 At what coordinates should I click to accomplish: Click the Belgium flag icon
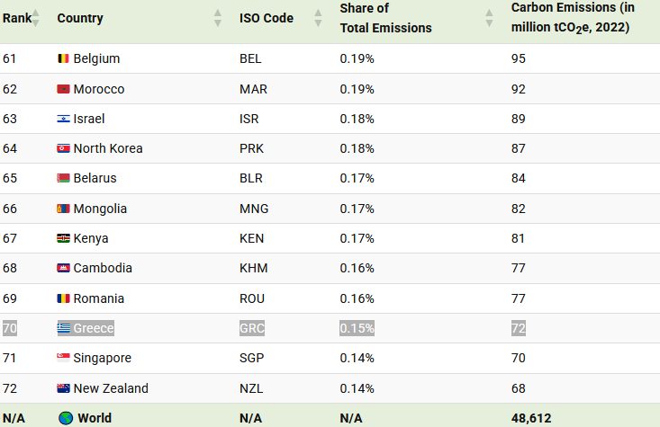tap(63, 59)
